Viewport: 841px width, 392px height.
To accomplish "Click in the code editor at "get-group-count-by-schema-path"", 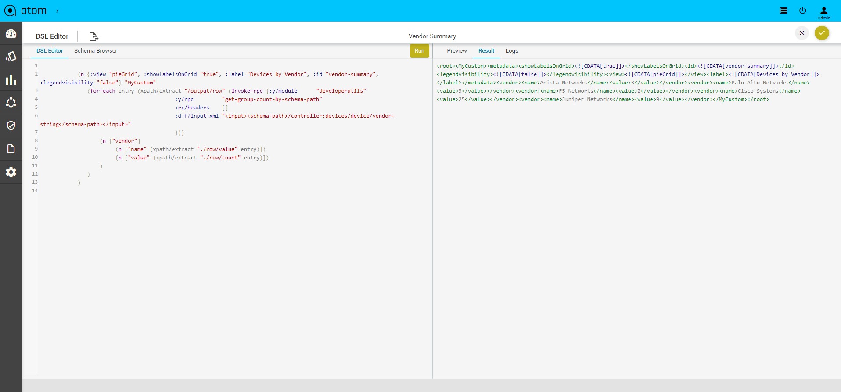I will (272, 99).
